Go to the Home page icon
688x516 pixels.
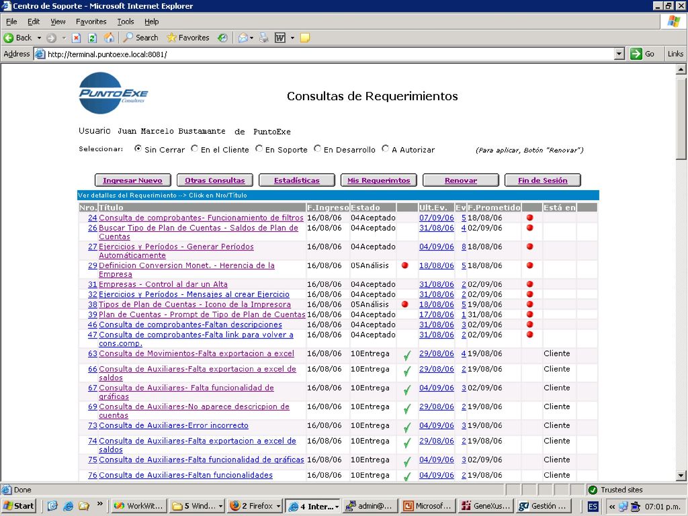coord(108,38)
